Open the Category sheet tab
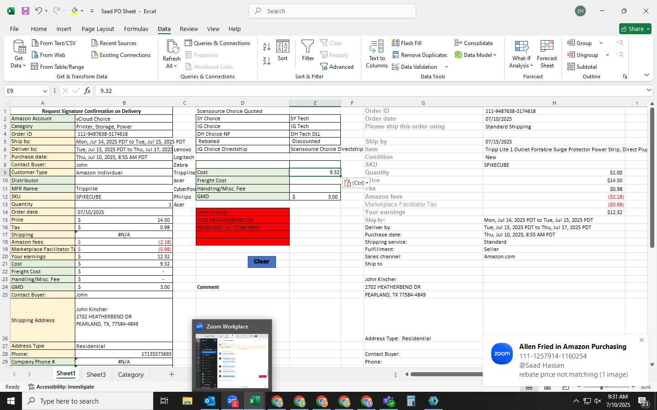Image resolution: width=657 pixels, height=410 pixels. pos(131,374)
